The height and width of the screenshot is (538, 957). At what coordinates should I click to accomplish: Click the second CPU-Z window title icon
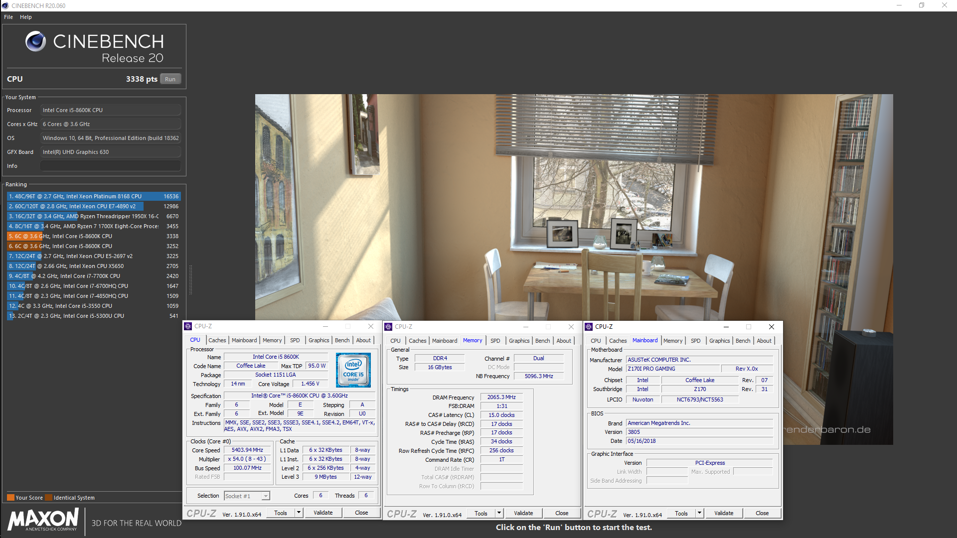point(388,327)
